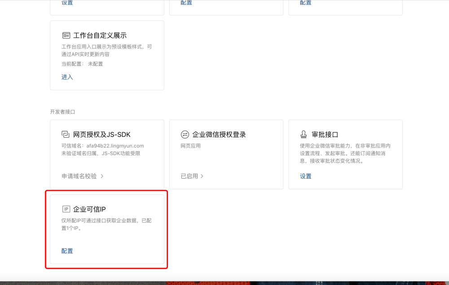Click 配置 under 企业可信IP
Image resolution: width=449 pixels, height=285 pixels.
coord(67,251)
